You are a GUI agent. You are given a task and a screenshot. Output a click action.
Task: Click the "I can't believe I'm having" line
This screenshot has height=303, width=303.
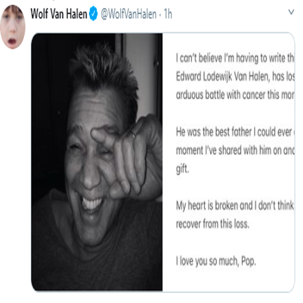coord(235,58)
